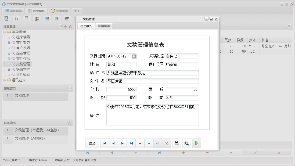The image size is (295, 166).
Task: Open the 来稿日期 date picker dropdown
Action: click(134, 56)
